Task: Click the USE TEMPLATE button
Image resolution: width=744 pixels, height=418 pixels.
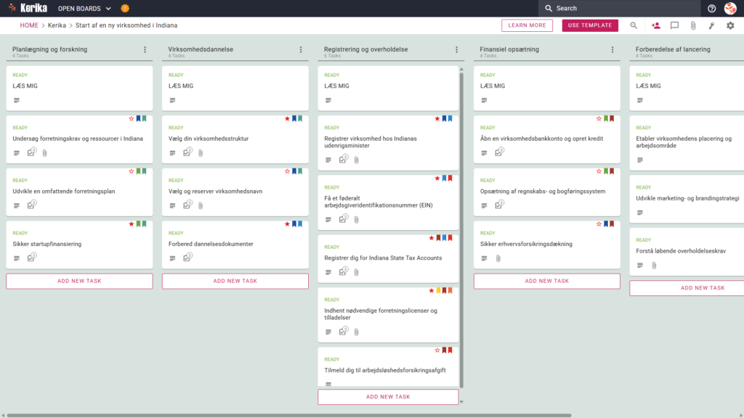Action: coord(590,25)
